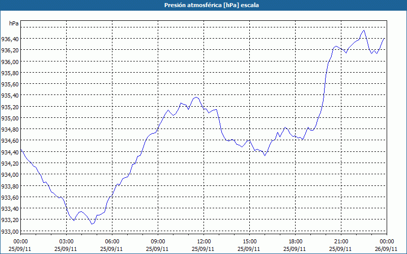Screen dimensions: 407x254
Task: Click the 09:00 time axis label
Action: tap(158, 242)
